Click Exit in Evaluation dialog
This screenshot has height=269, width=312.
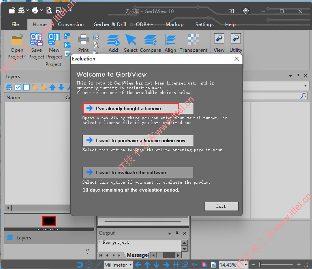(x=221, y=206)
